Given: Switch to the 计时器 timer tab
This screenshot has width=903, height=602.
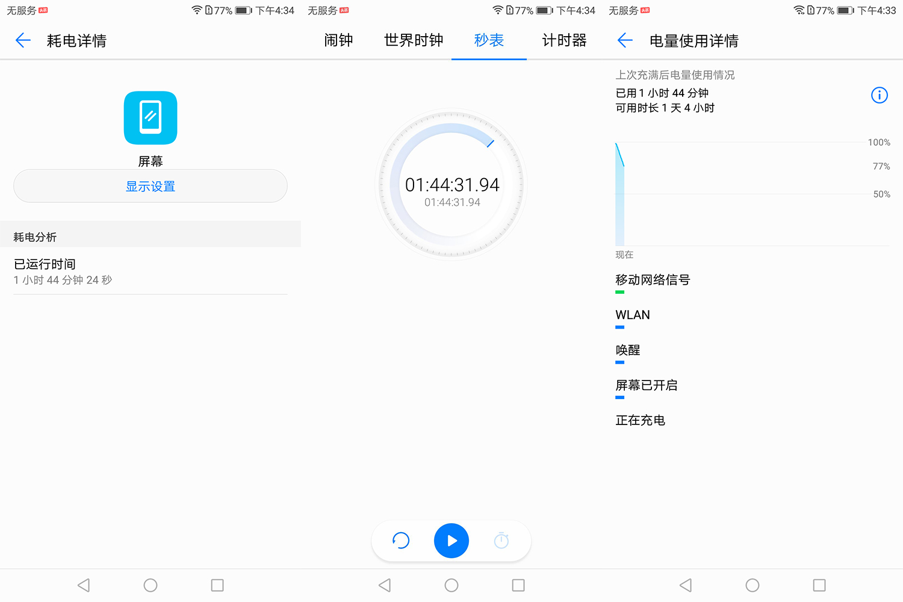Looking at the screenshot, I should click(563, 40).
